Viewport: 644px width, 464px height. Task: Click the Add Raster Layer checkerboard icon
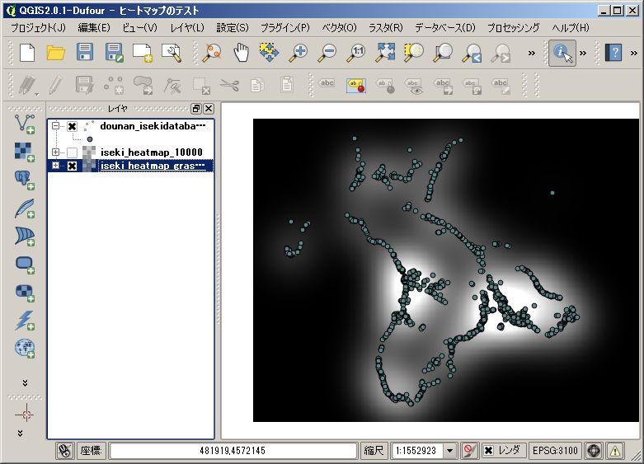click(25, 152)
